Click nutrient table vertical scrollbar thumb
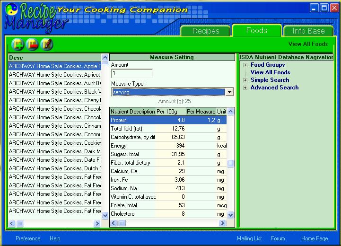This screenshot has height=246, width=341. 230,163
